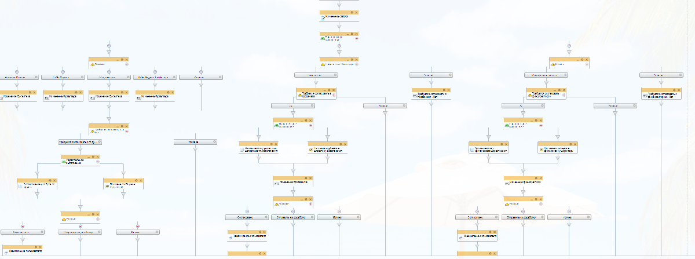Expand side toggle of "Изменение продавана" condition block below

click(x=310, y=205)
